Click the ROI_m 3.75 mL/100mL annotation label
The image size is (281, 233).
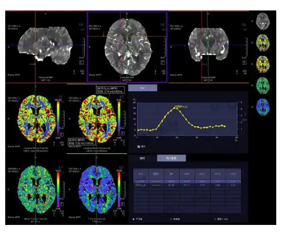point(110,90)
